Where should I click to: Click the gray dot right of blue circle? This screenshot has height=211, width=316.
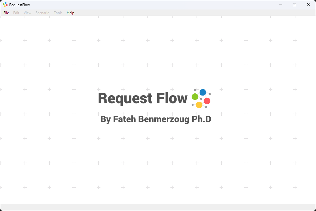point(210,94)
